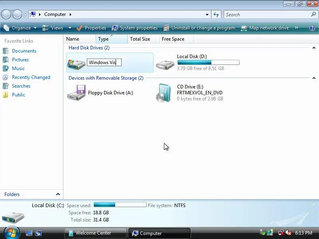The image size is (319, 239).
Task: Click the Documents folder icon
Action: coord(6,51)
